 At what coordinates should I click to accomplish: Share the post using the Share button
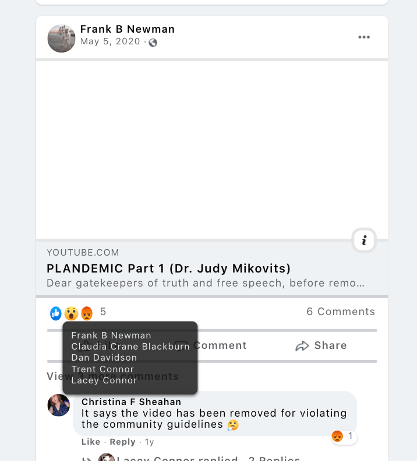click(x=321, y=346)
